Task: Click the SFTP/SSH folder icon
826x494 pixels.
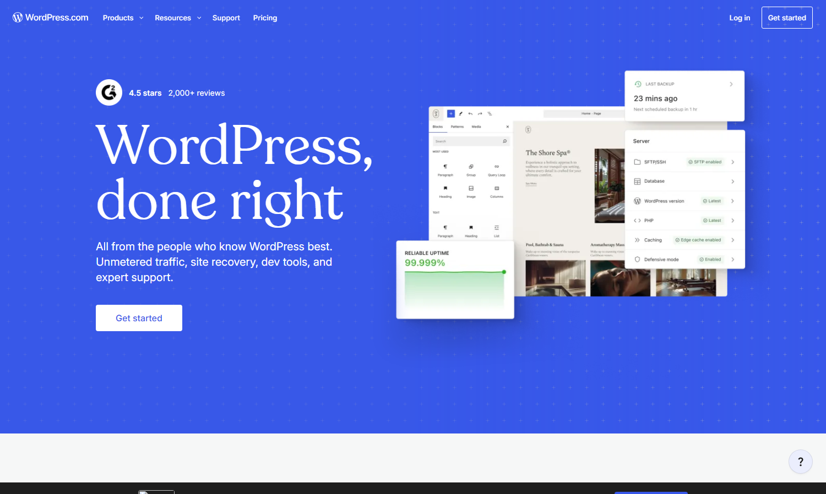Action: [637, 162]
